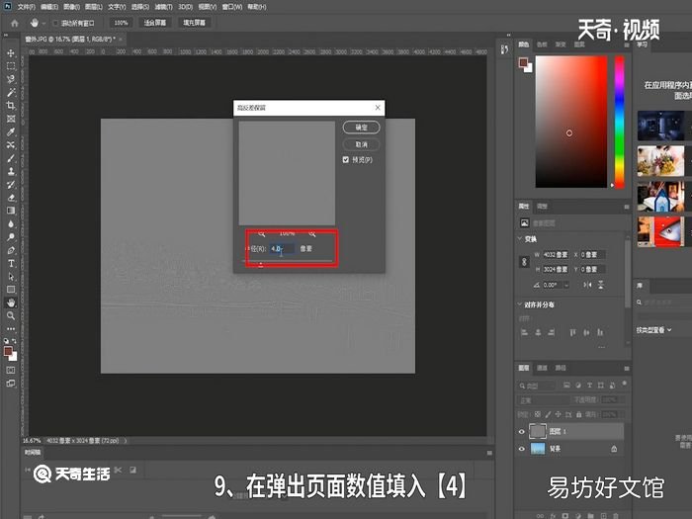The width and height of the screenshot is (692, 519).
Task: Click the Home icon in options bar
Action: (15, 23)
